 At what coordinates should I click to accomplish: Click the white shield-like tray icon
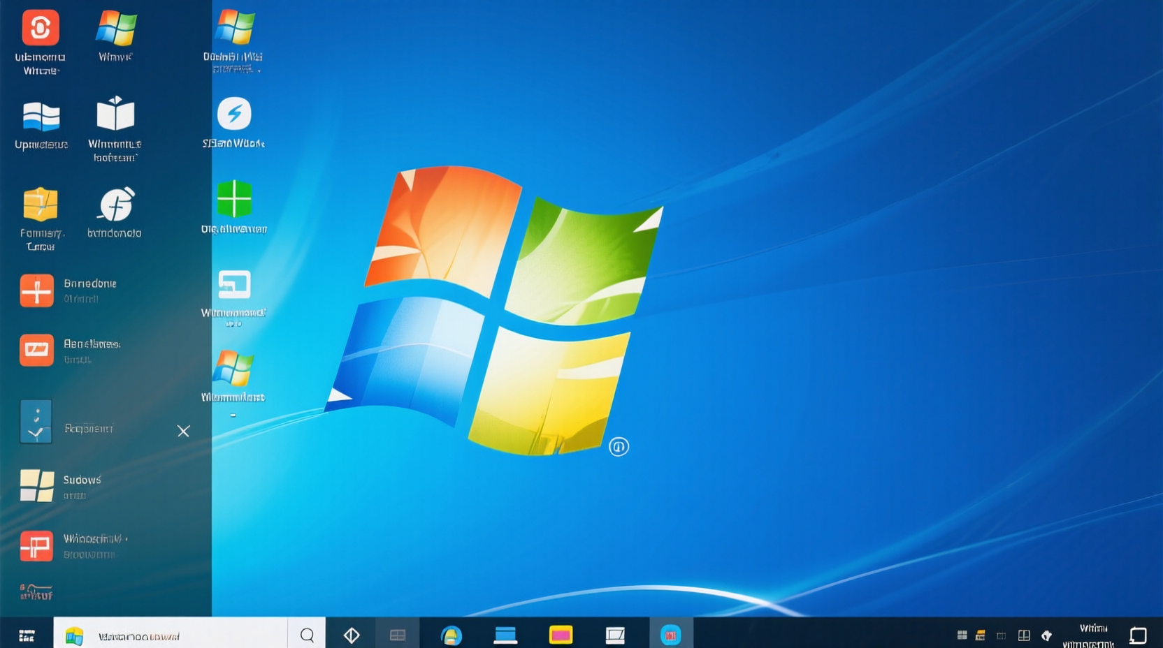pyautogui.click(x=1046, y=635)
